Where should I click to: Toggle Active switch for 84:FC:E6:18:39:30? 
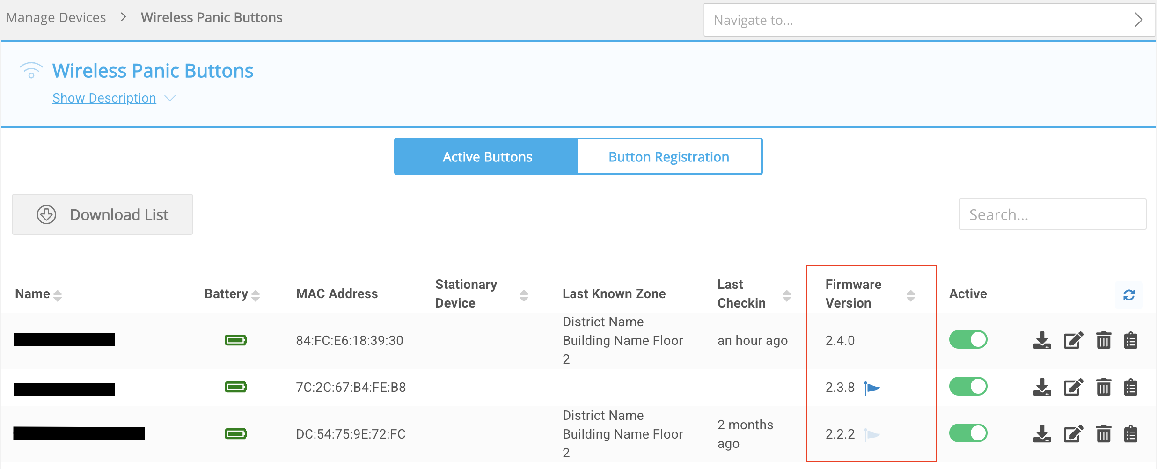[968, 339]
